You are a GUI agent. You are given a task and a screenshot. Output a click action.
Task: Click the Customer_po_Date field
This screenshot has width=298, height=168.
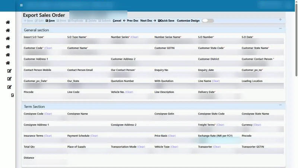coord(44,85)
